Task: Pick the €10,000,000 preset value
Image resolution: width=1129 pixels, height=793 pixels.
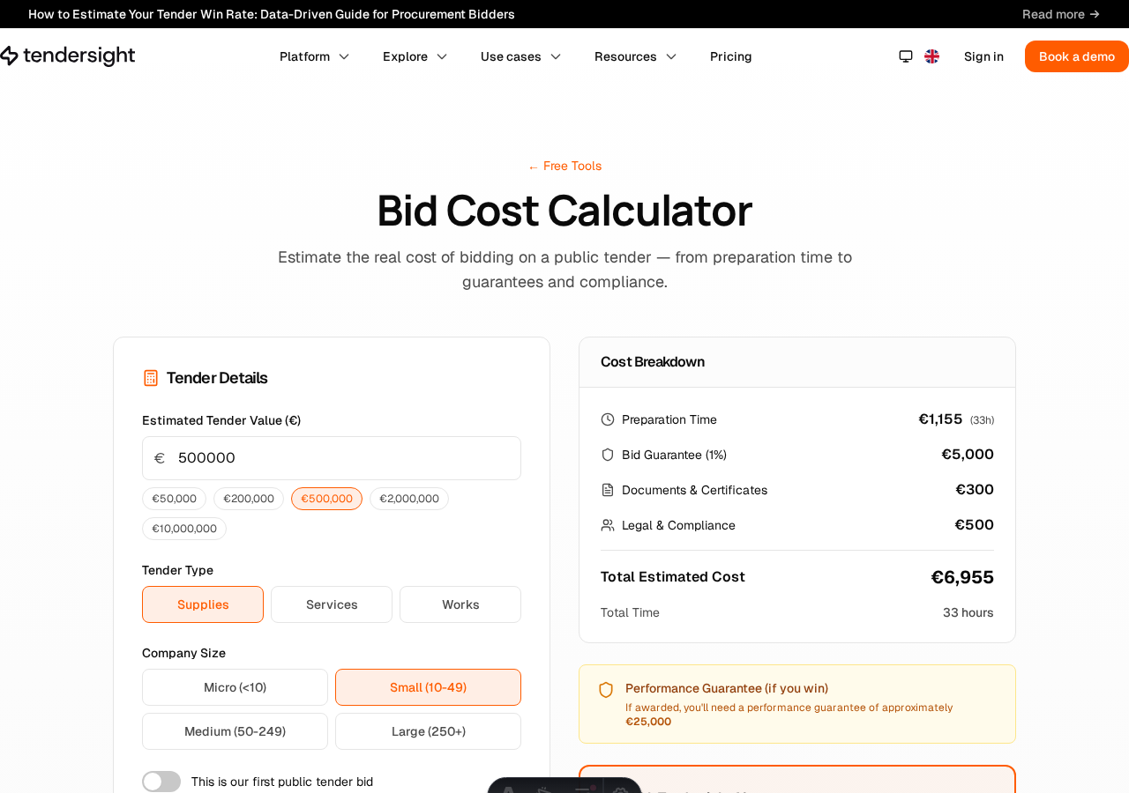Action: click(x=184, y=529)
